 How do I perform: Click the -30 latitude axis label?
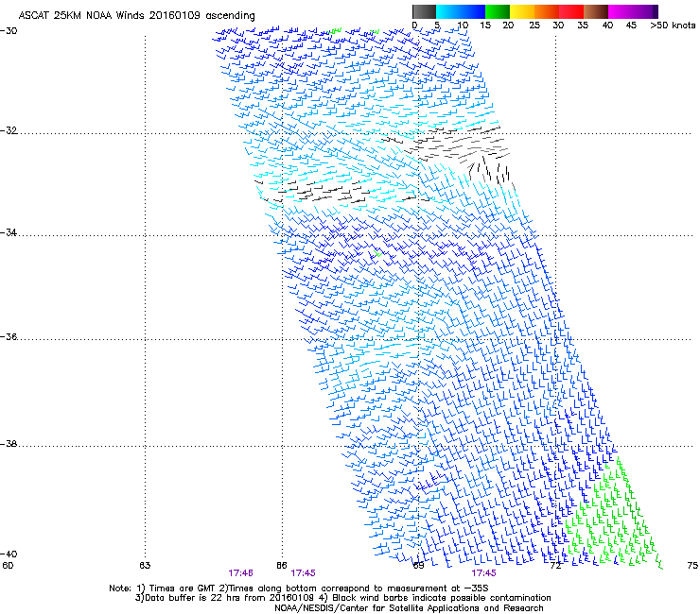pyautogui.click(x=9, y=31)
